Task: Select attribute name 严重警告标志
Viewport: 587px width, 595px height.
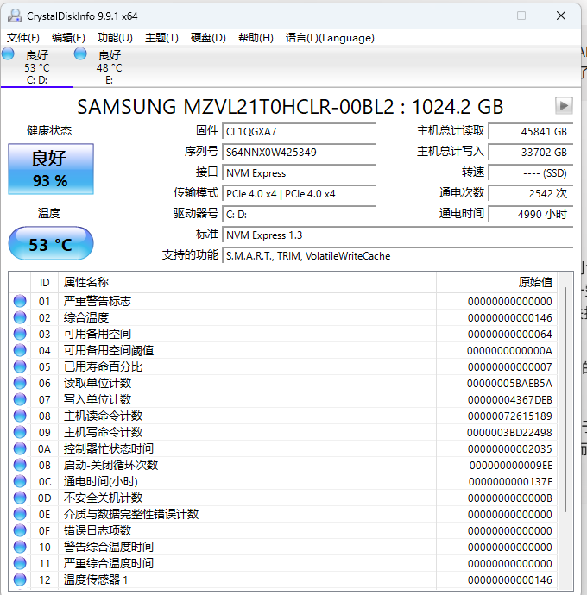Action: [98, 301]
